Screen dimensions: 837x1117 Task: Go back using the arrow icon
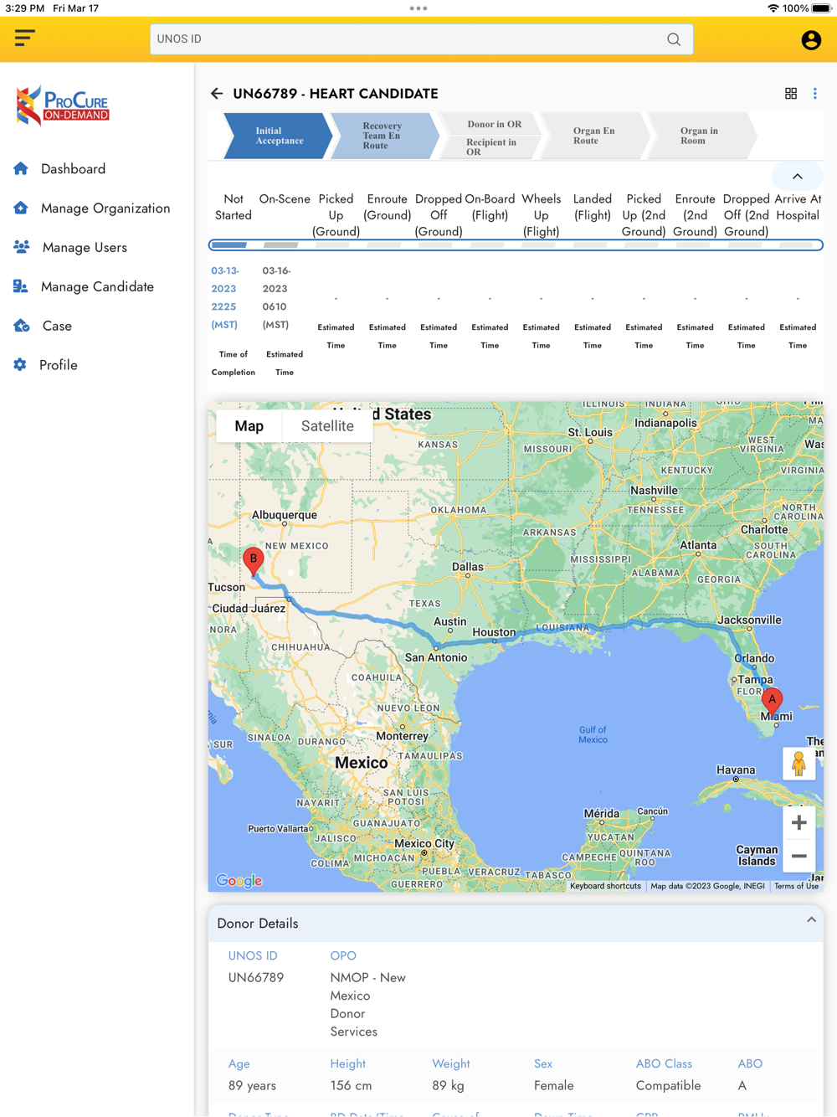click(x=217, y=94)
